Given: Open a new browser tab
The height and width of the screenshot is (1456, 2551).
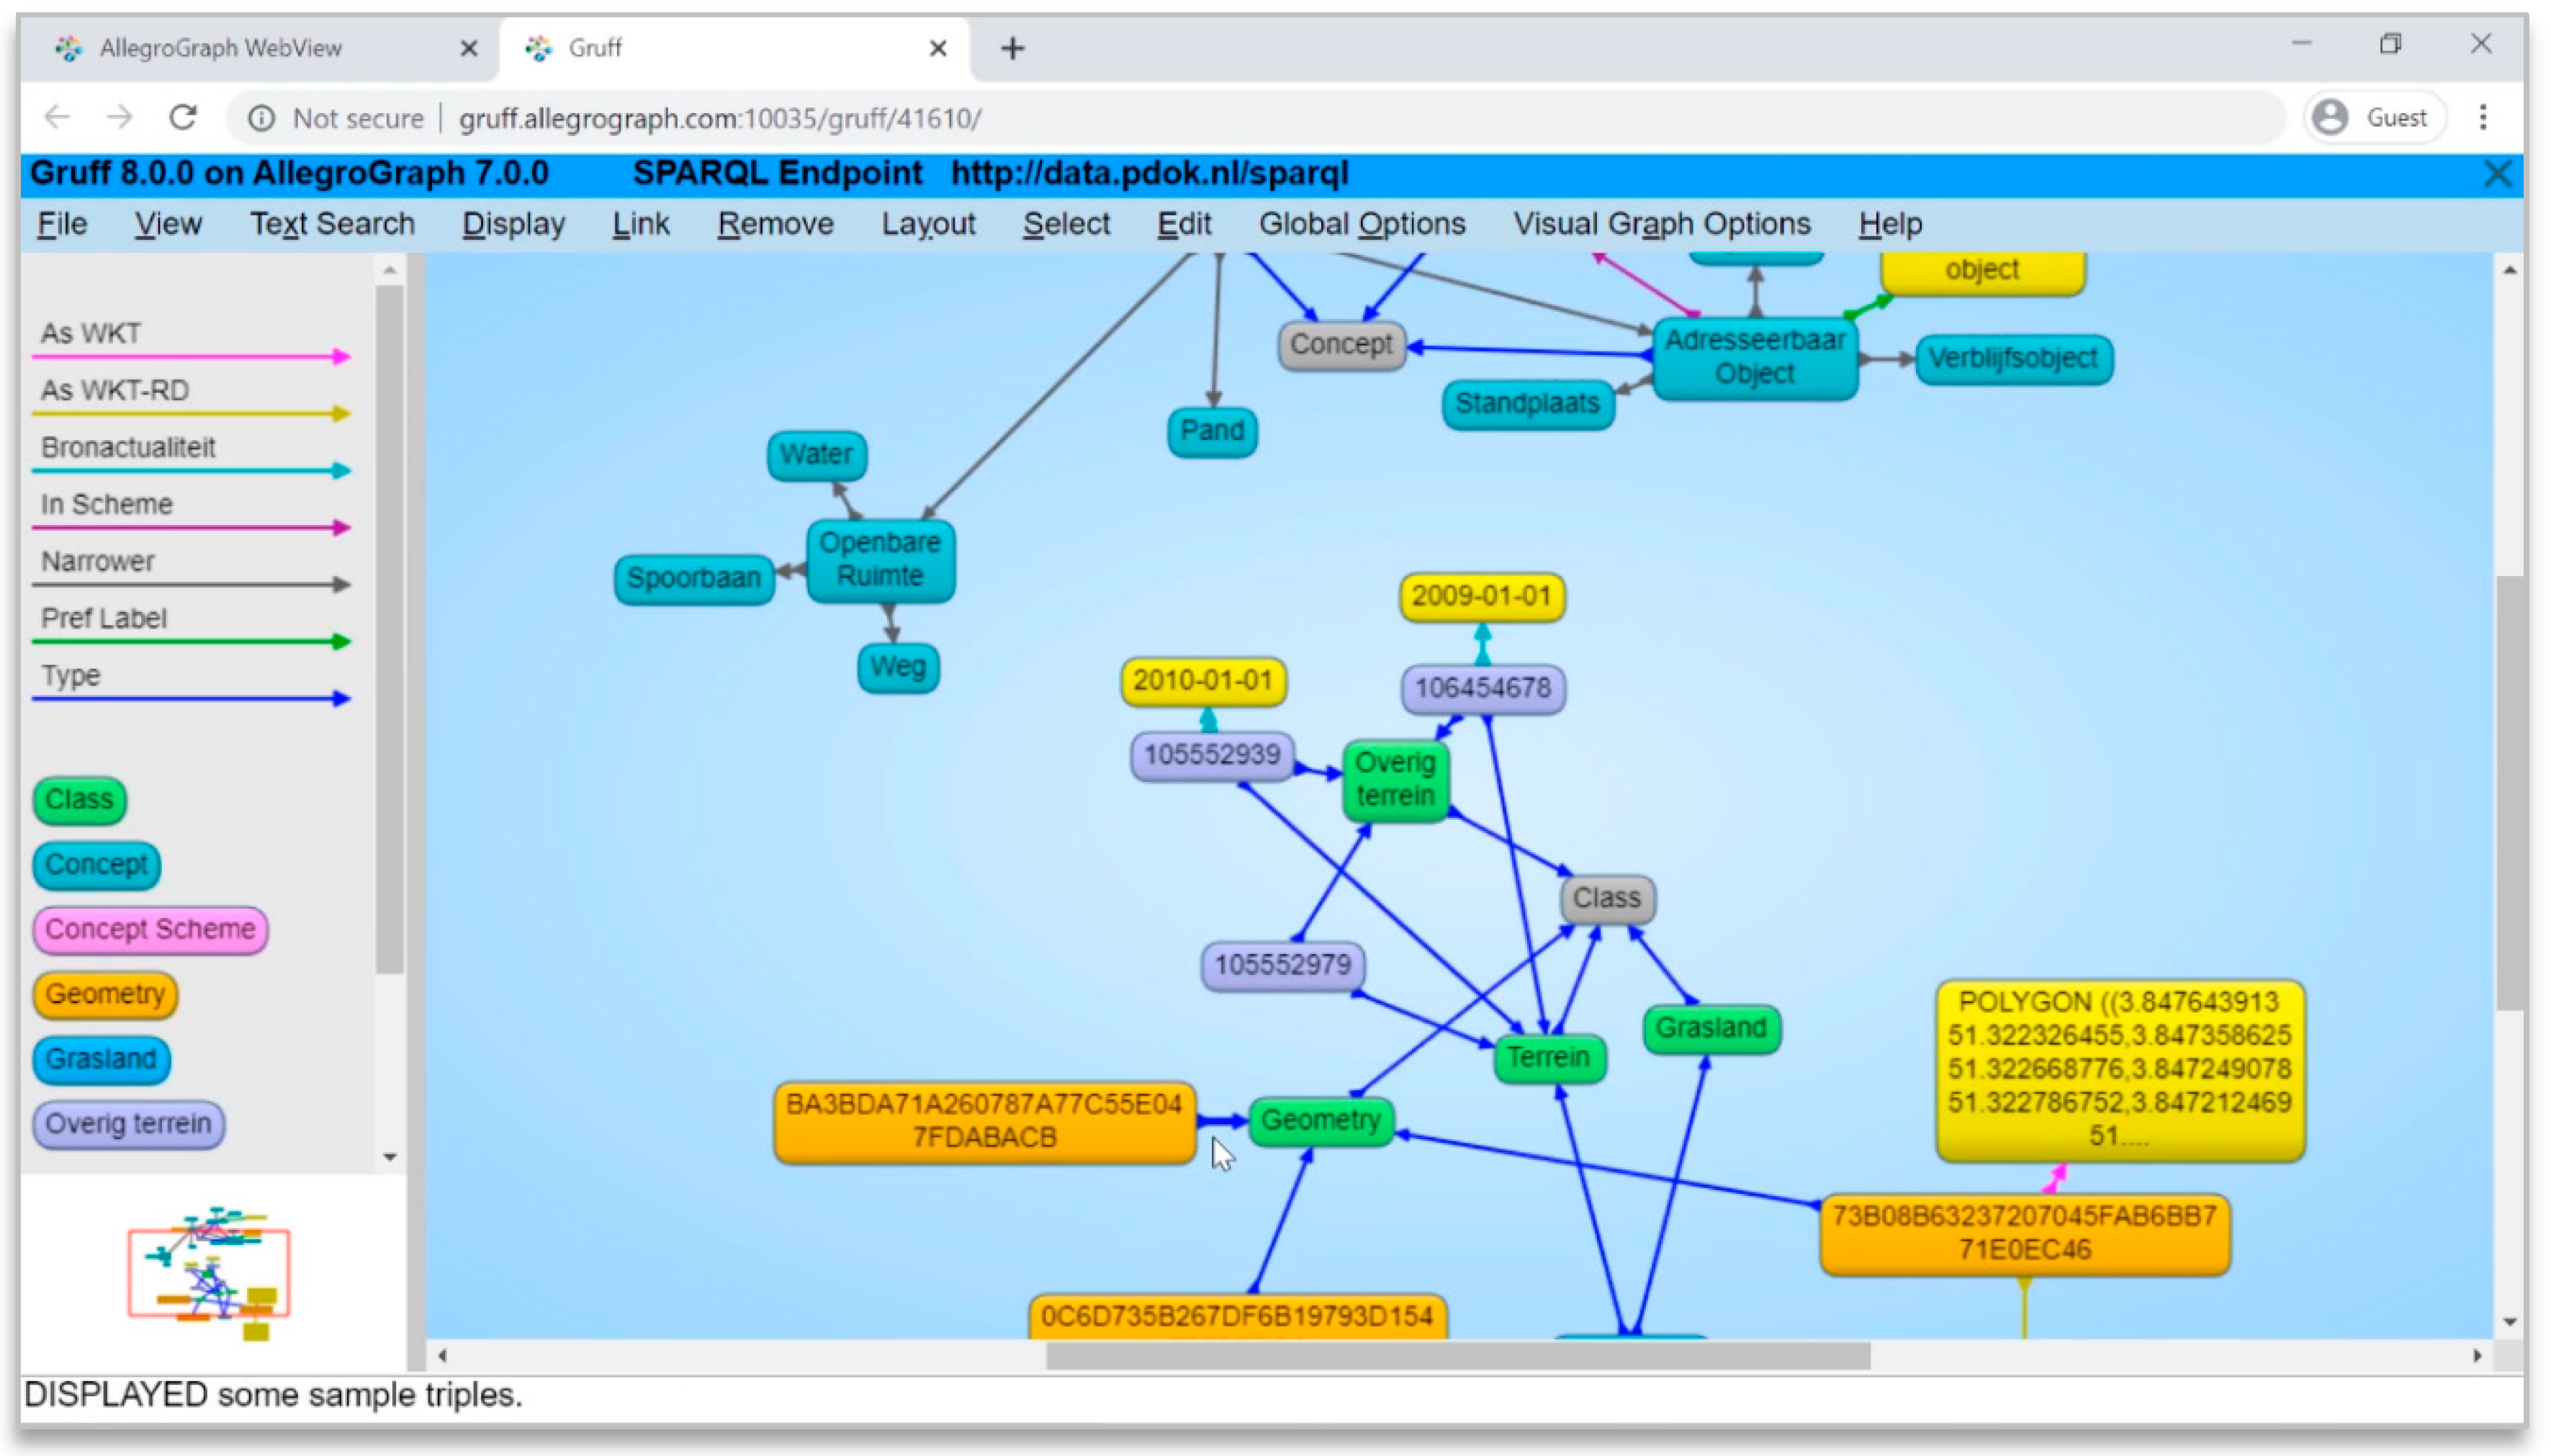Looking at the screenshot, I should click(x=1012, y=48).
